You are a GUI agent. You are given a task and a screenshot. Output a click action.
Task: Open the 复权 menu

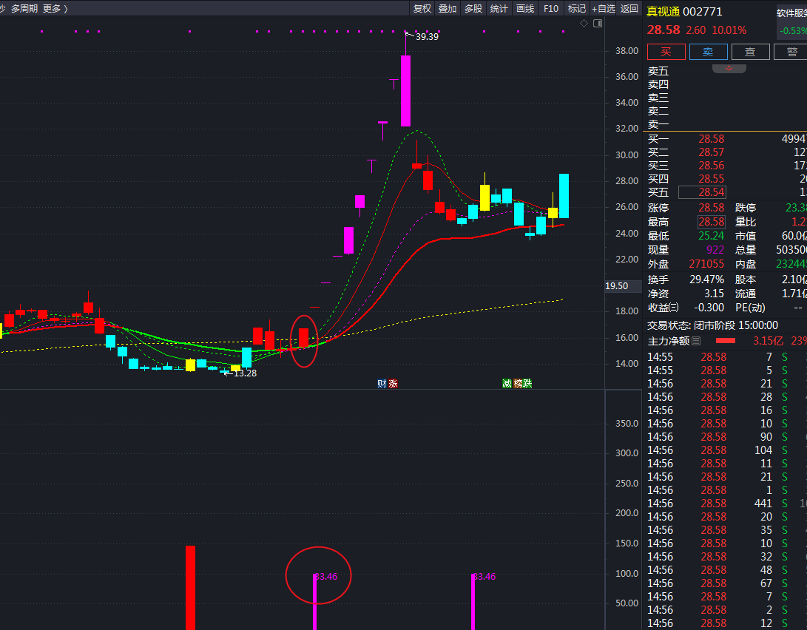(422, 9)
